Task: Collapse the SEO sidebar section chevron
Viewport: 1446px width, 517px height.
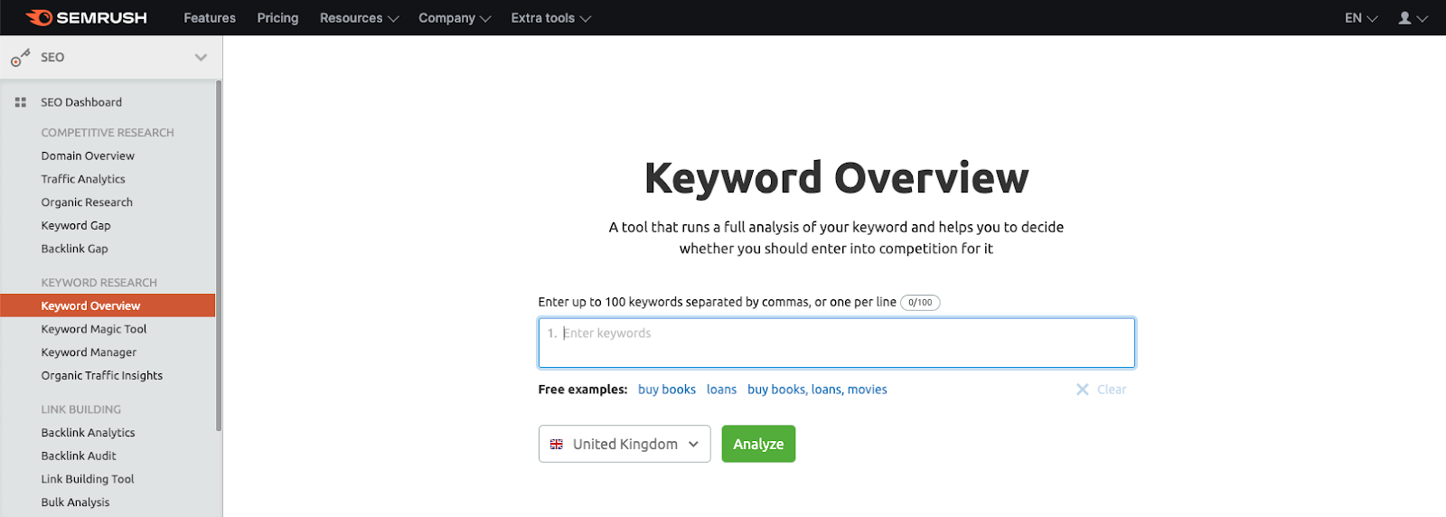Action: pos(201,57)
